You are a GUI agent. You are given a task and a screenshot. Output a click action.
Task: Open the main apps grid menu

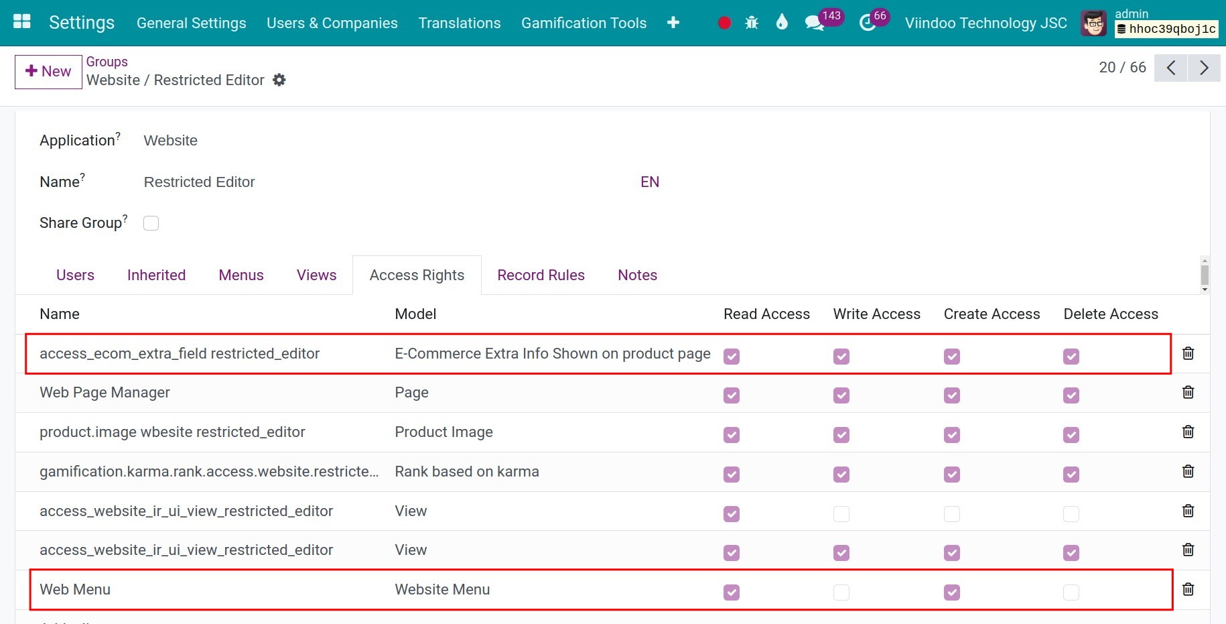22,22
